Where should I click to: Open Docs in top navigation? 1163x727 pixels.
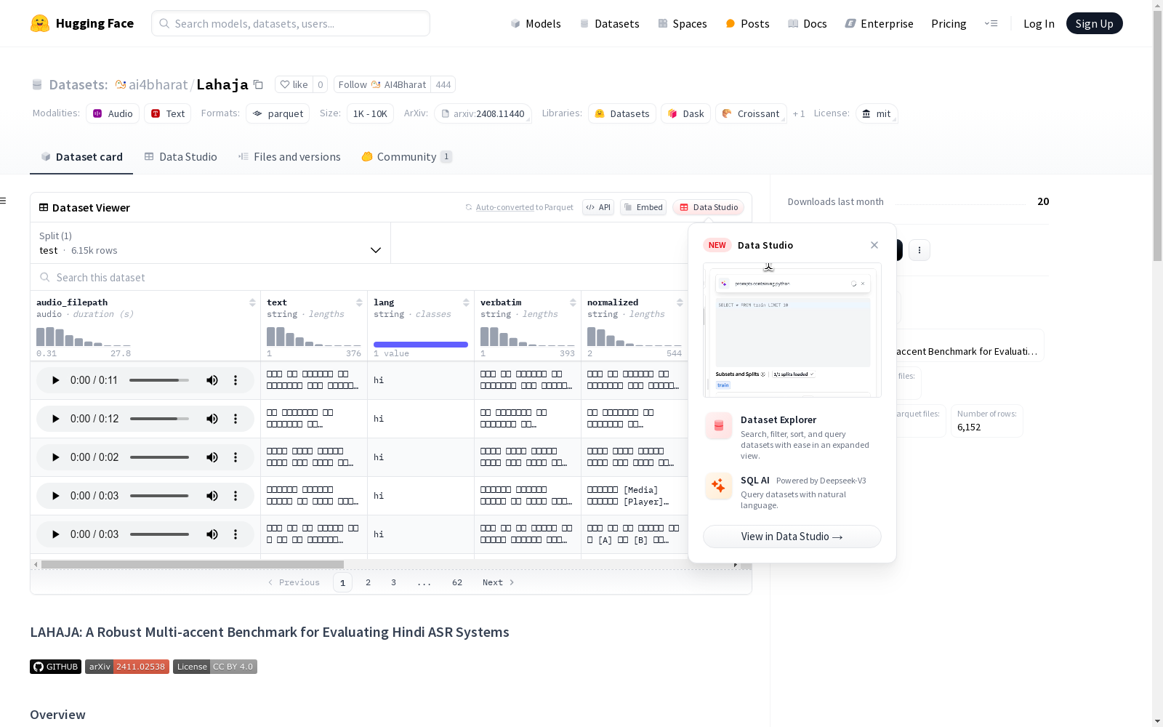[808, 23]
